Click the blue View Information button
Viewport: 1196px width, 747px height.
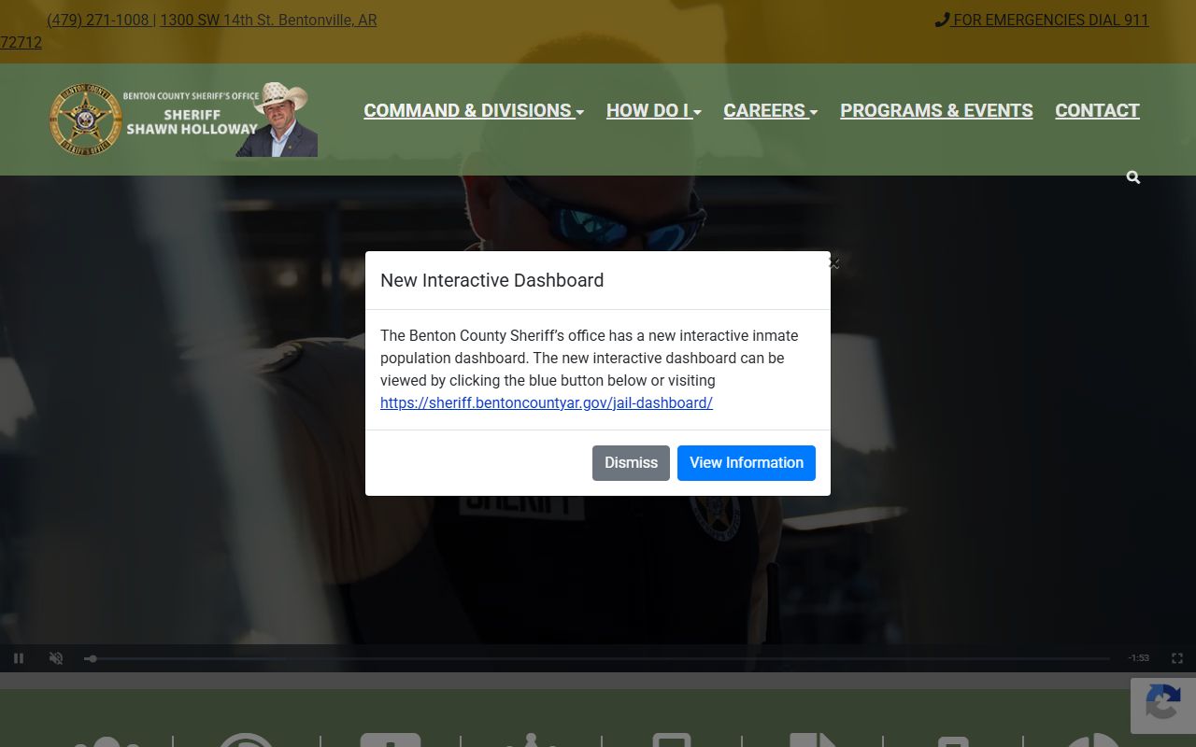coord(746,463)
